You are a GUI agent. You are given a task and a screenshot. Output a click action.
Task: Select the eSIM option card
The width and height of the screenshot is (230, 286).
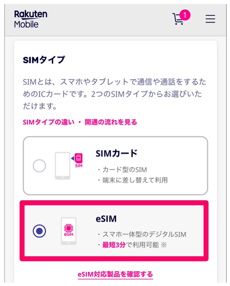115,232
